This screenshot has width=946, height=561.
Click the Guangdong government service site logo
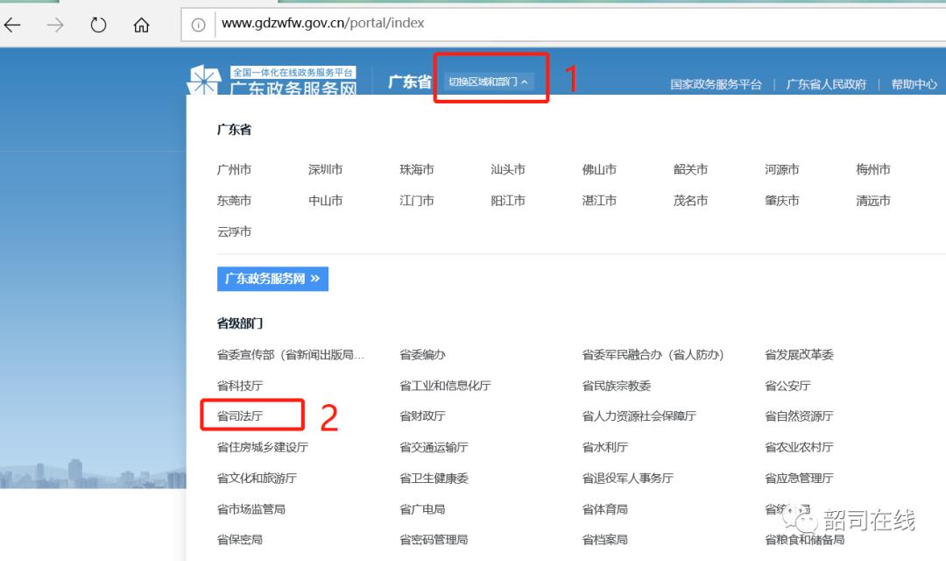click(272, 81)
